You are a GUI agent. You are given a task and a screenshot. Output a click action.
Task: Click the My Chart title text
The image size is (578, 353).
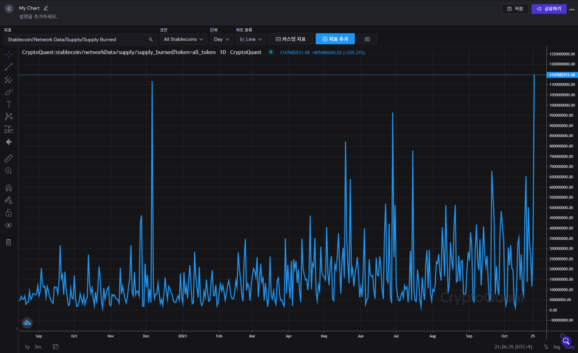pyautogui.click(x=29, y=8)
